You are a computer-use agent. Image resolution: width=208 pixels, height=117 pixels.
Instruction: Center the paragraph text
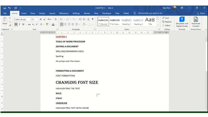[x=65, y=24]
